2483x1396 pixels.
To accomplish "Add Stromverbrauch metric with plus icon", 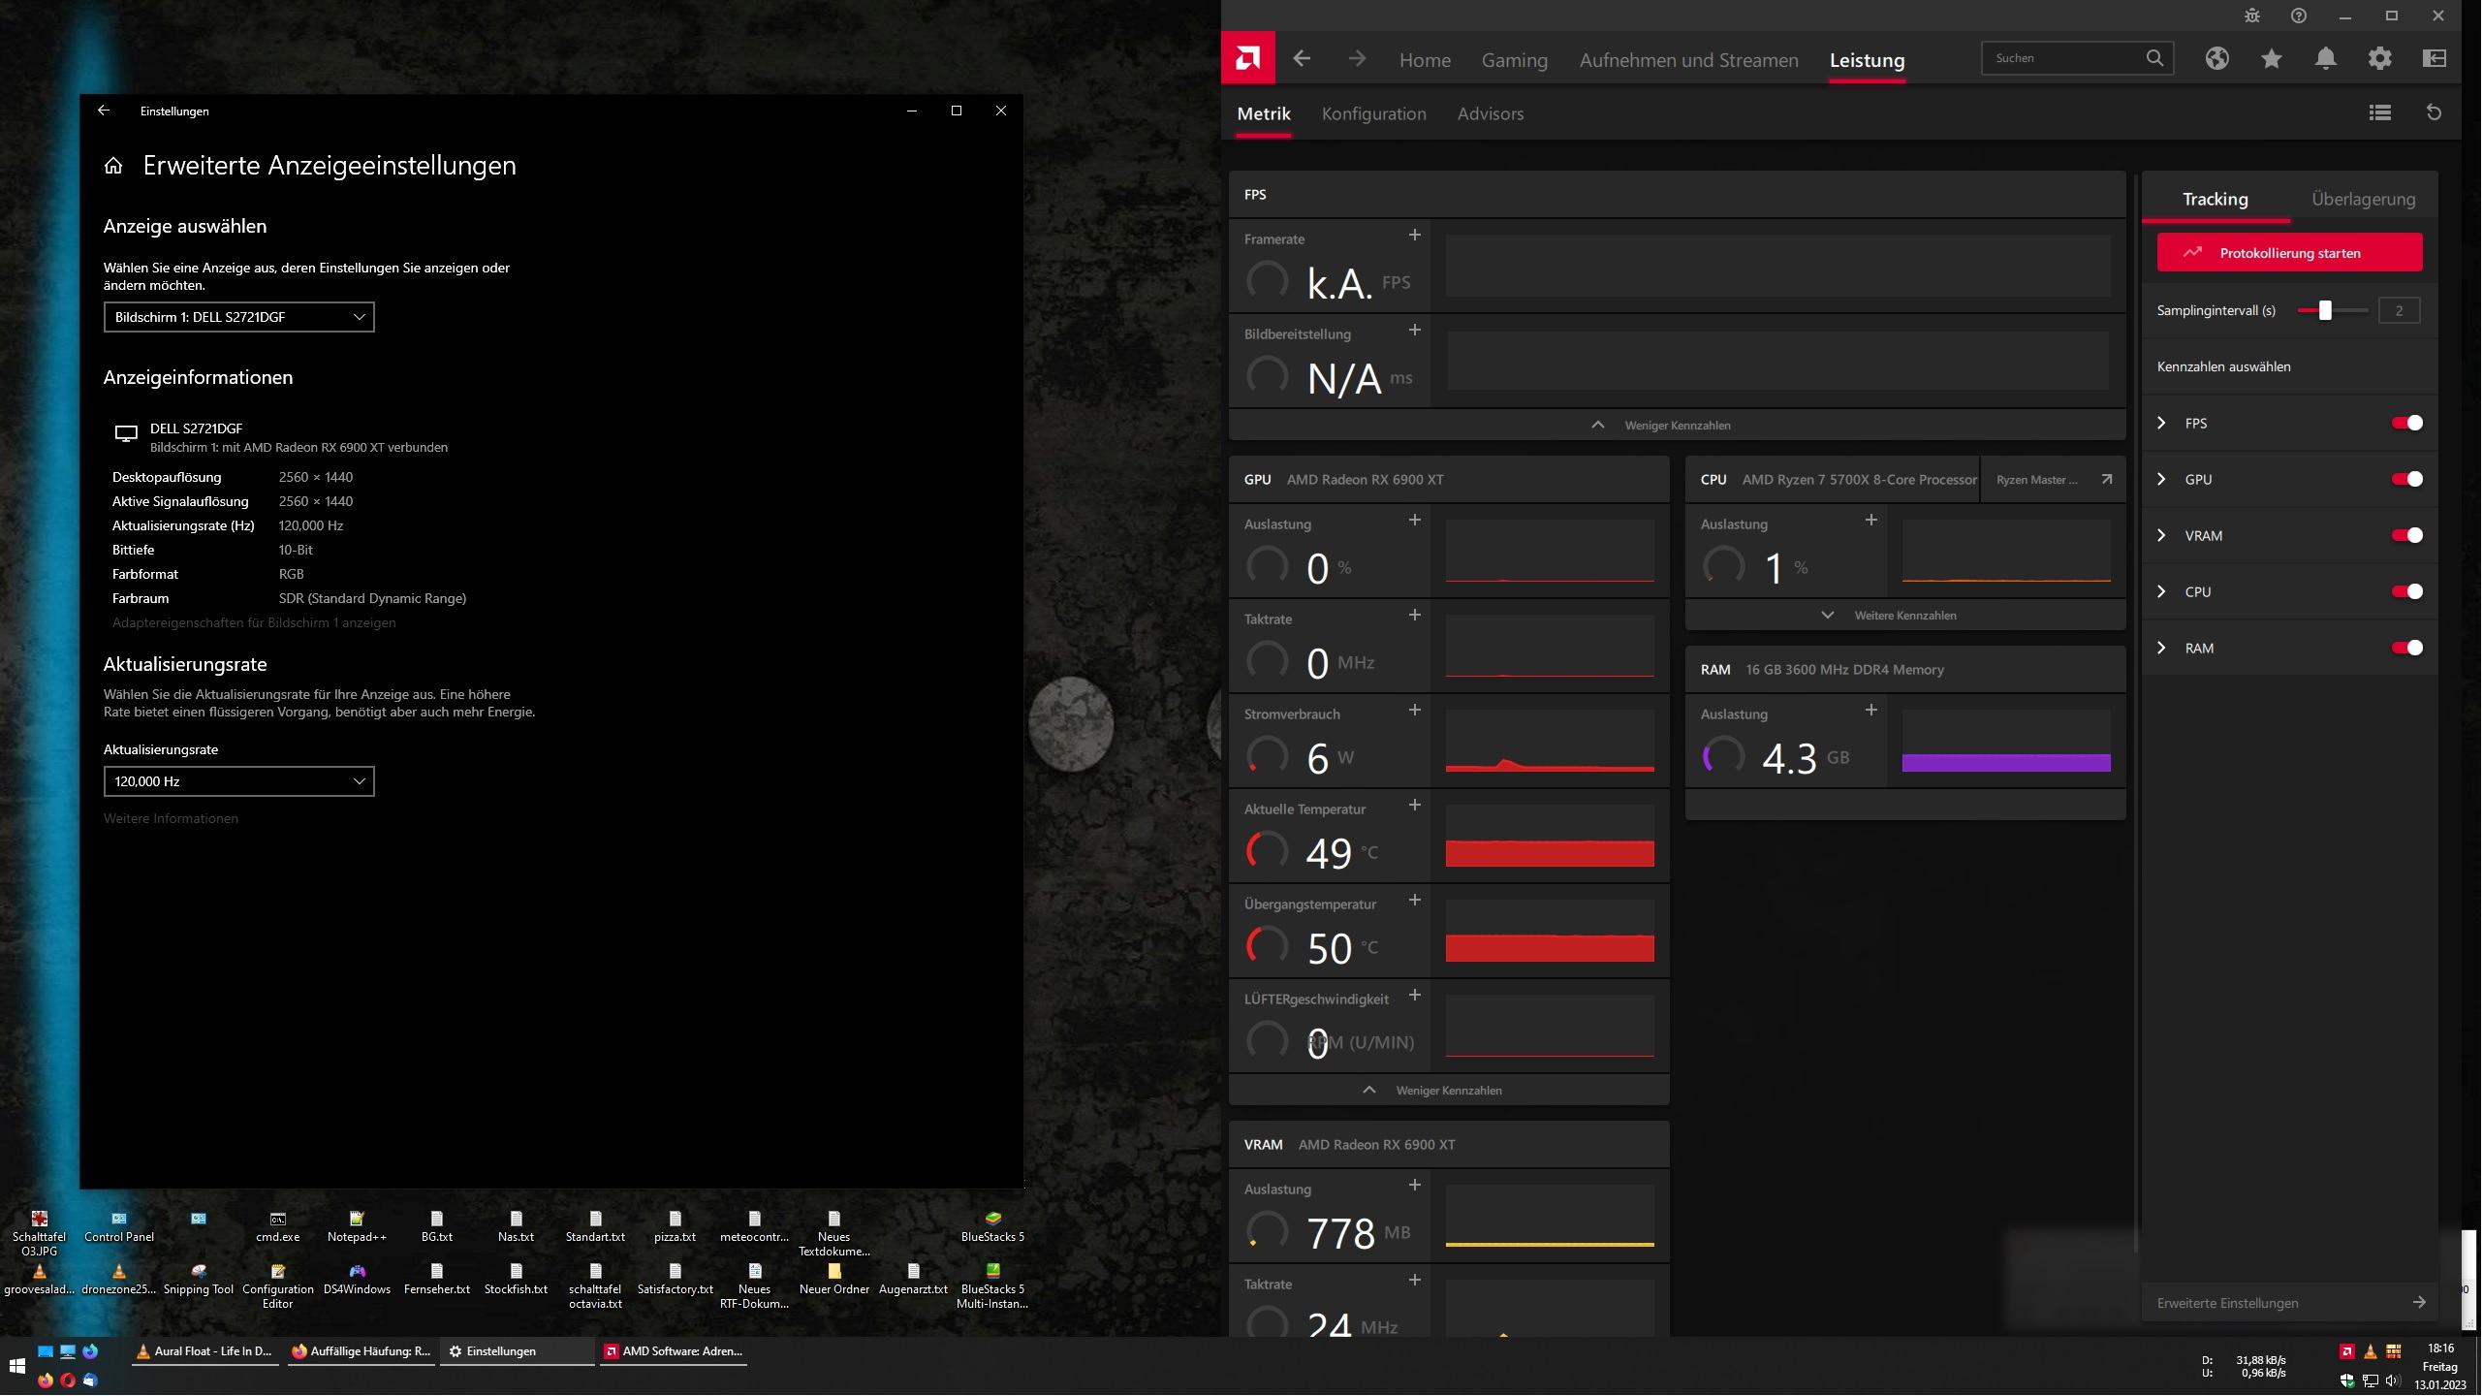I will click(x=1415, y=710).
